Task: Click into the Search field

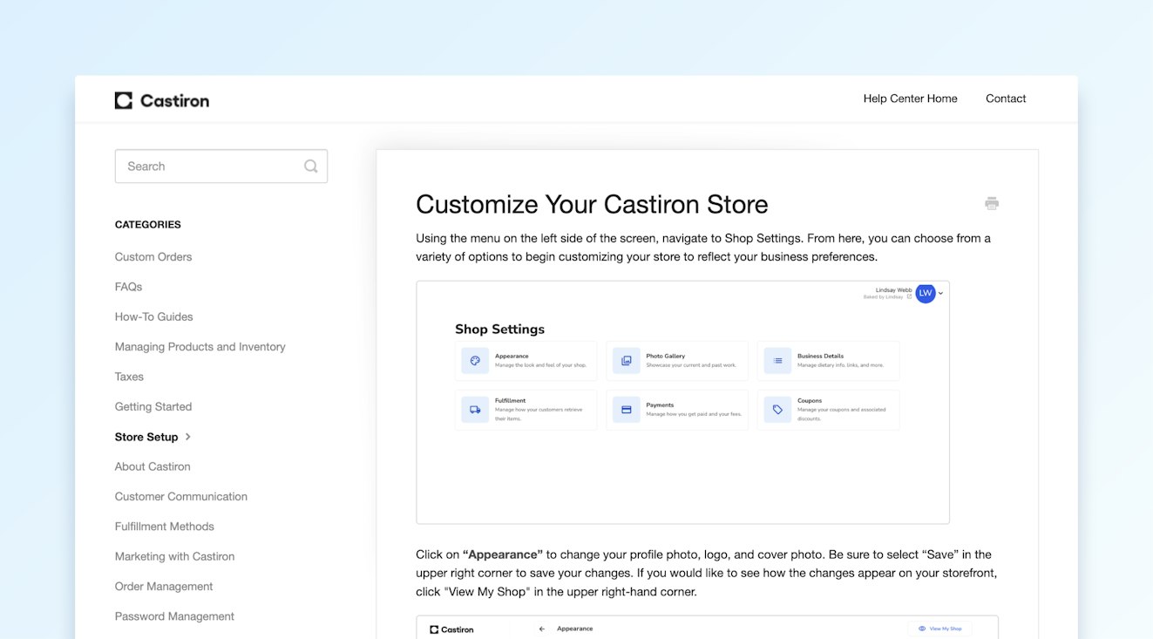Action: click(221, 167)
